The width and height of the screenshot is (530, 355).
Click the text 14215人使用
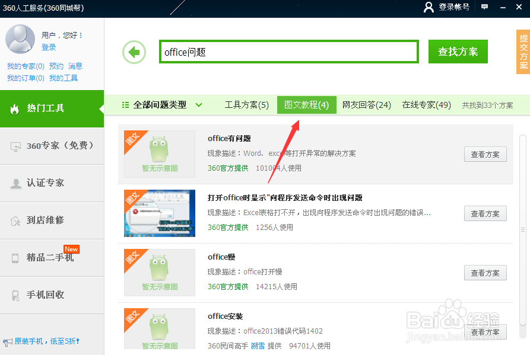[277, 287]
